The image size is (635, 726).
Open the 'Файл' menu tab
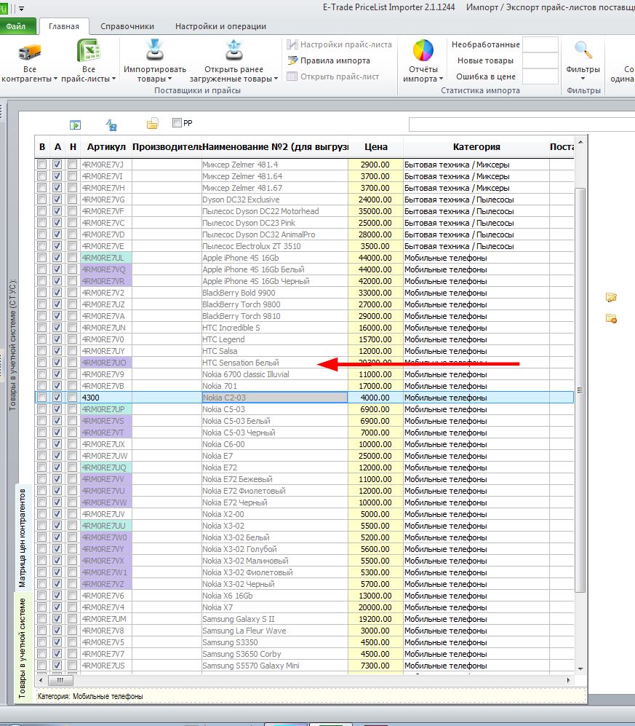tap(16, 26)
